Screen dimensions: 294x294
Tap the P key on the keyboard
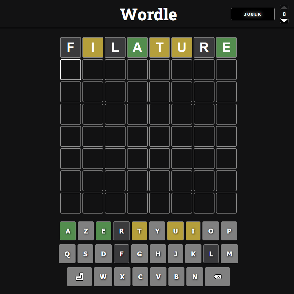pos(229,231)
